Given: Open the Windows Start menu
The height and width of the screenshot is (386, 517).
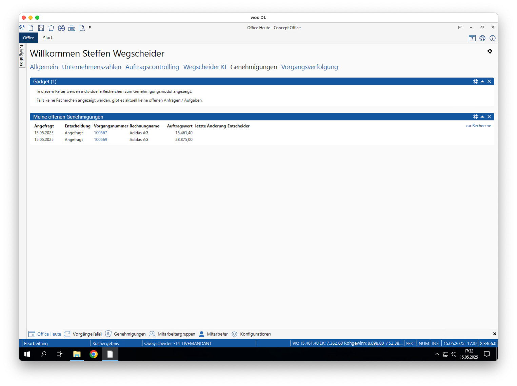Looking at the screenshot, I should pyautogui.click(x=27, y=354).
